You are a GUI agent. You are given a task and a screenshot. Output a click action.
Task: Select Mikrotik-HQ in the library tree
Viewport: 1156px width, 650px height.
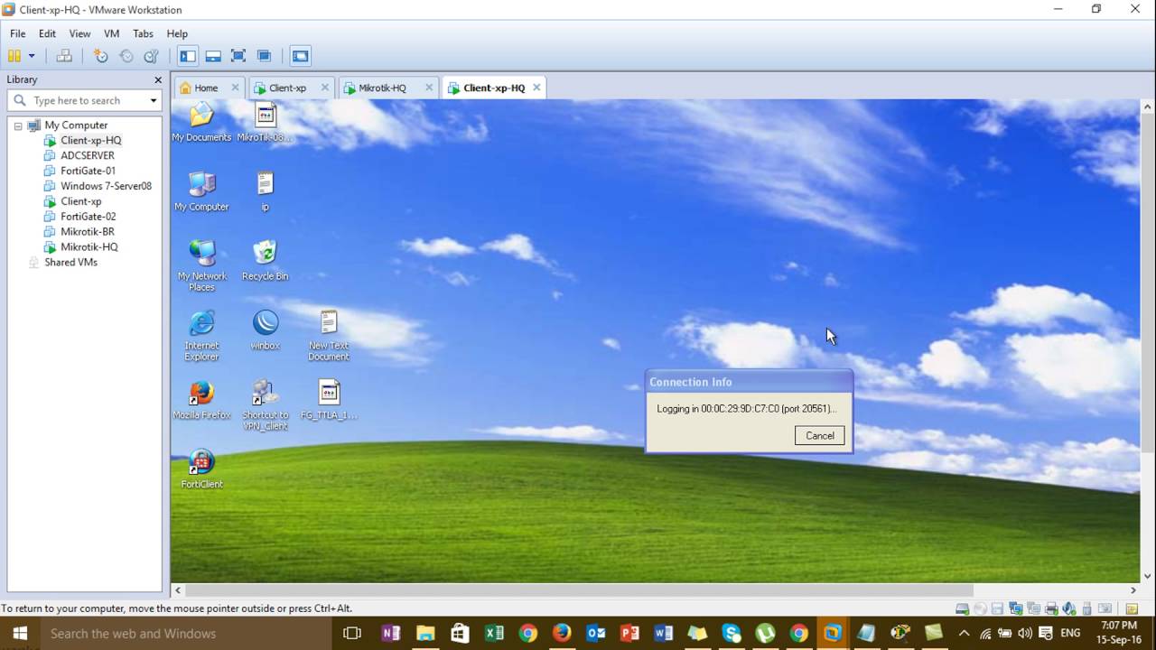point(89,246)
